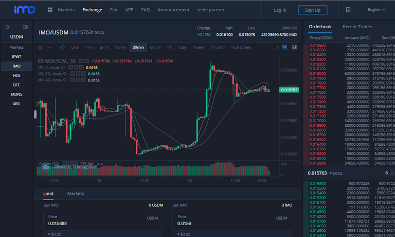Open the Markets menu item
Image resolution: width=395 pixels, height=237 pixels.
click(66, 10)
